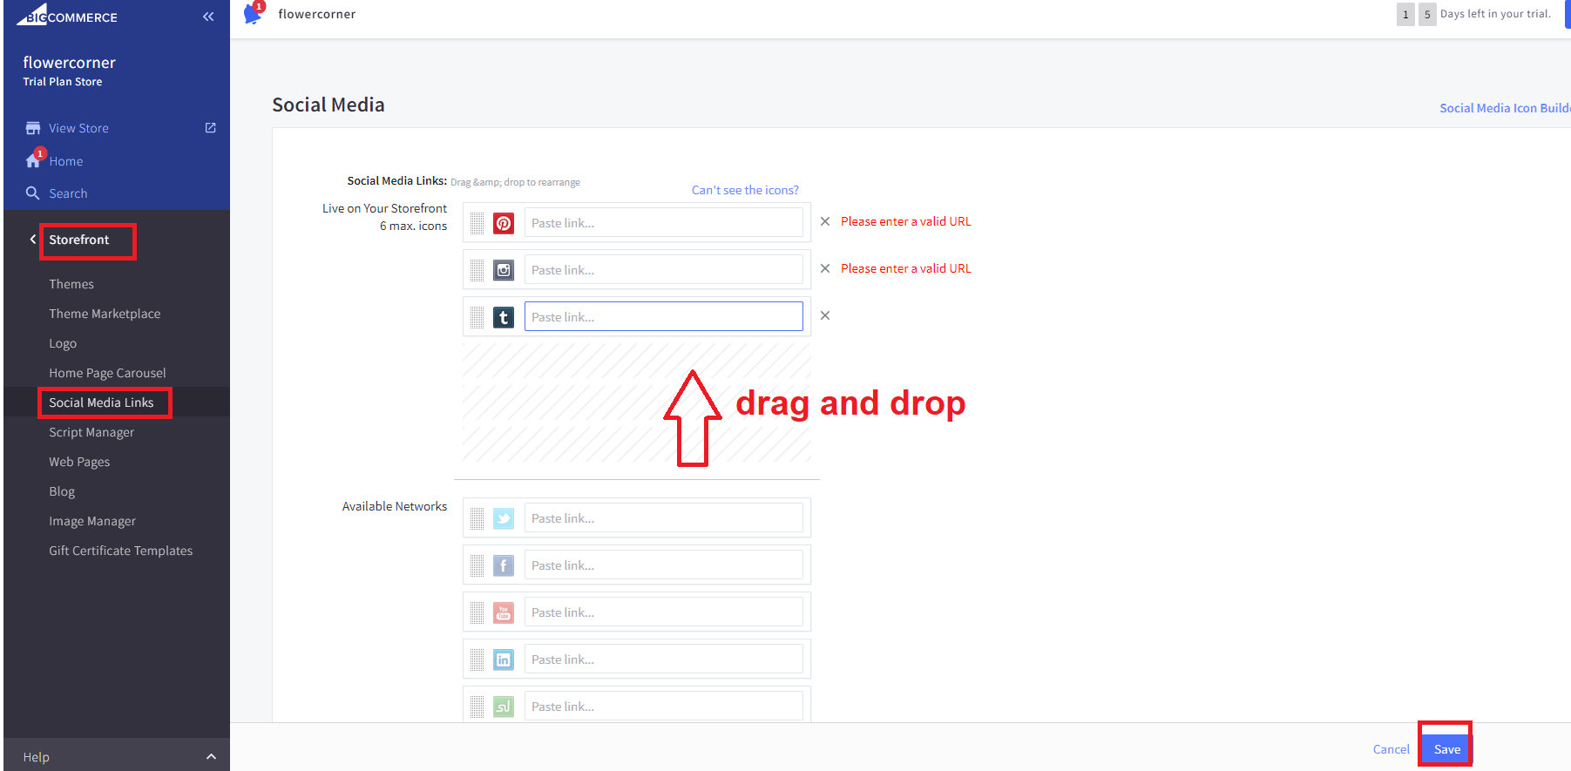Remove the Instagram link row
1571x771 pixels.
coord(825,268)
